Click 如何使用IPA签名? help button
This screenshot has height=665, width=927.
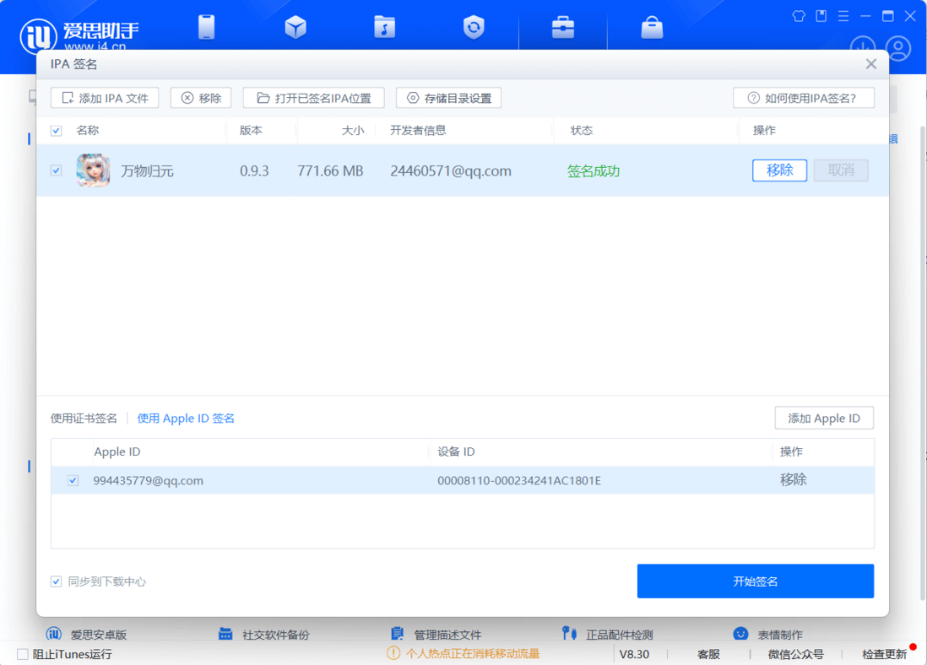click(803, 98)
